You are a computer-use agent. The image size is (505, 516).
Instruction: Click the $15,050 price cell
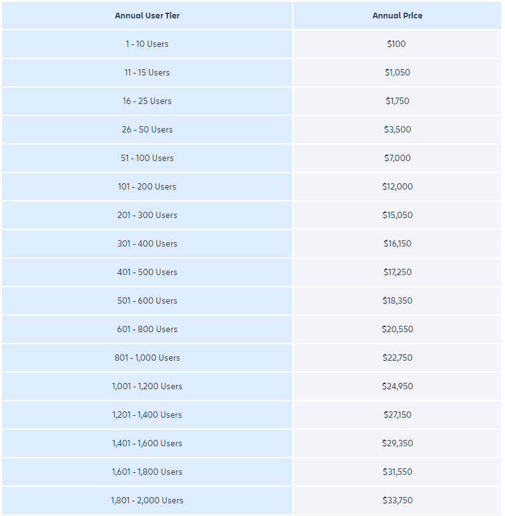[397, 215]
